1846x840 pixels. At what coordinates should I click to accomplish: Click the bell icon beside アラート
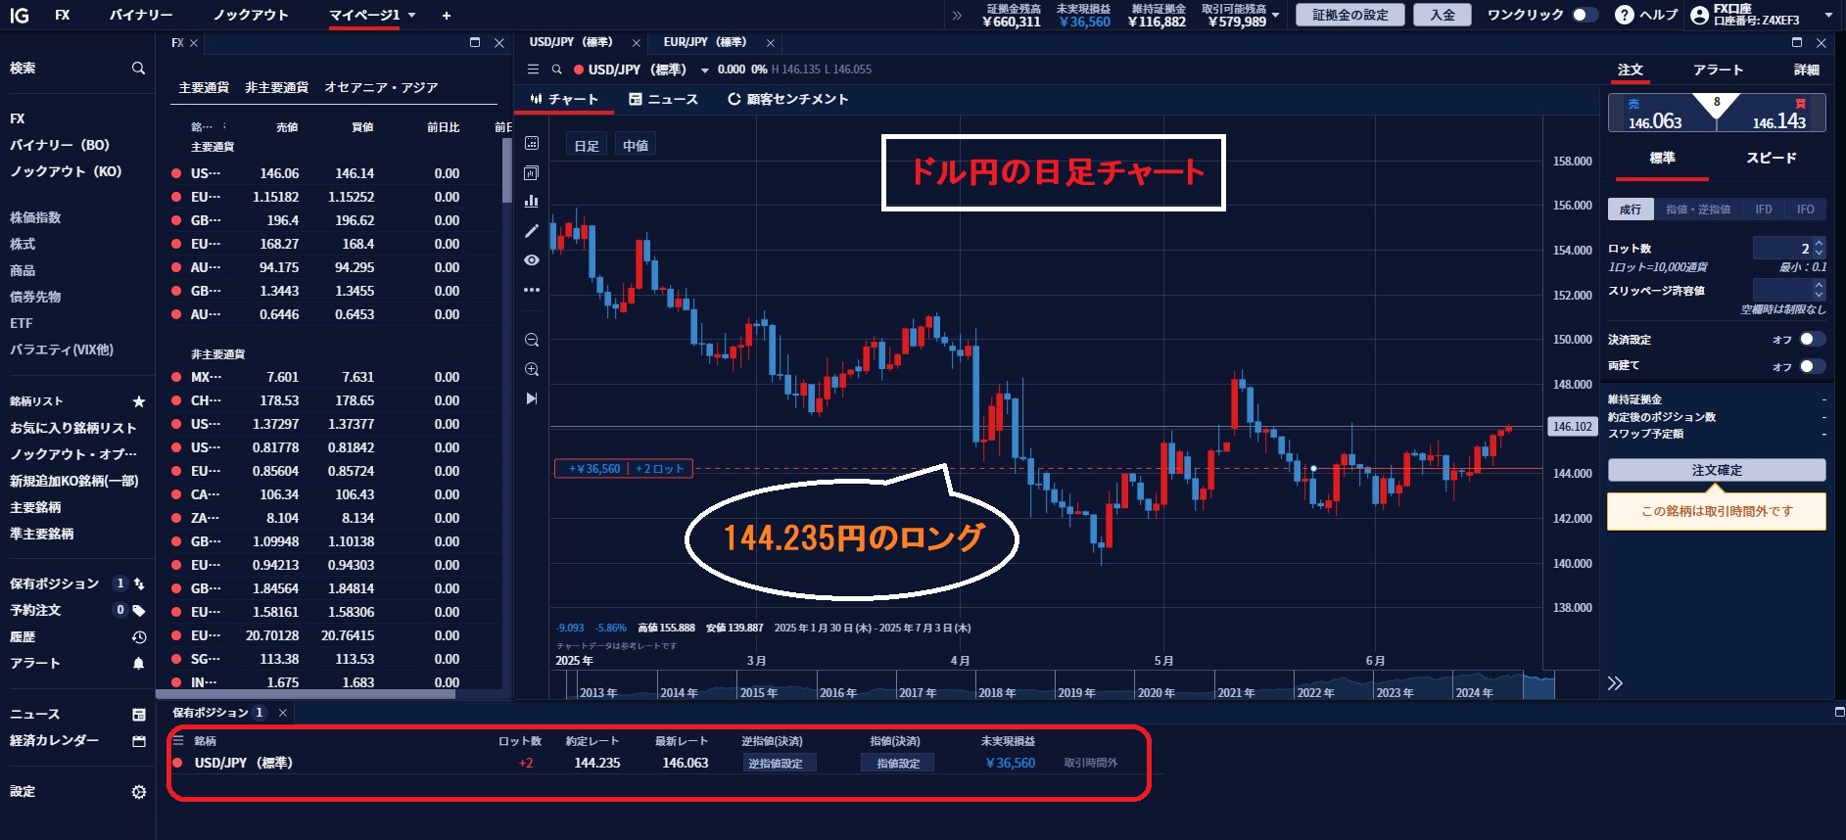tap(139, 664)
